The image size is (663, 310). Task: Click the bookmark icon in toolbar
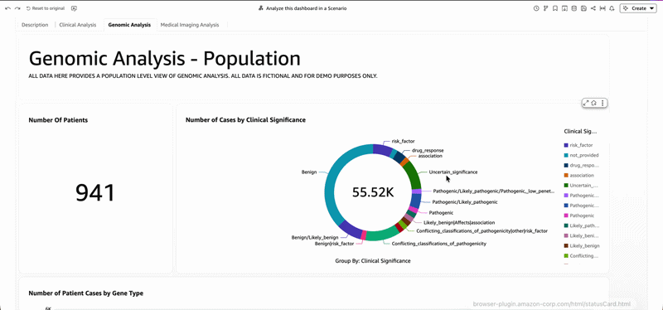[554, 8]
